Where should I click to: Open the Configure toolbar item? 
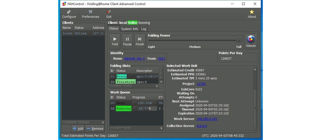[69, 14]
